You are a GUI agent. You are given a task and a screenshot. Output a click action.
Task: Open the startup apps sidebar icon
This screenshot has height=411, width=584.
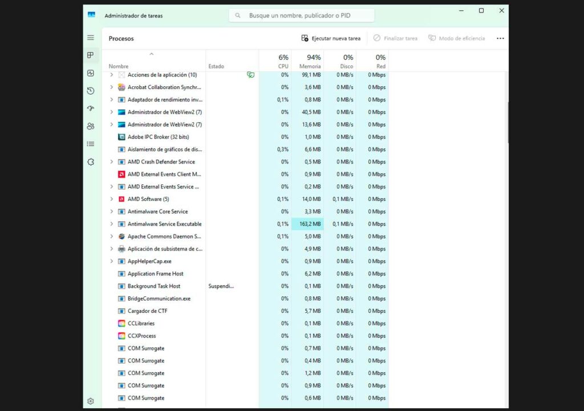pyautogui.click(x=90, y=108)
